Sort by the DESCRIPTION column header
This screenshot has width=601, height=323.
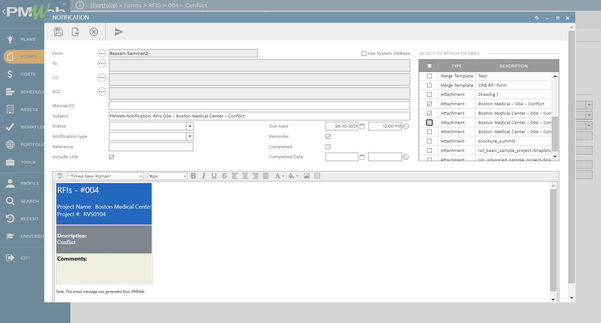(x=513, y=66)
